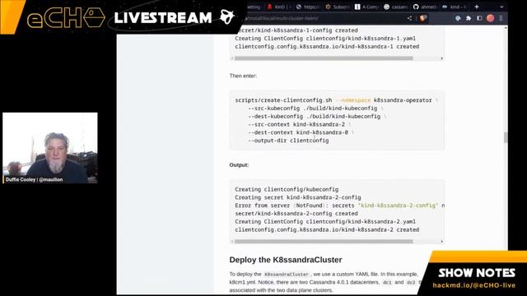Open the extensions puzzle icon

coord(469,18)
